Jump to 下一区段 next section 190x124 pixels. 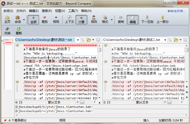click(147, 20)
